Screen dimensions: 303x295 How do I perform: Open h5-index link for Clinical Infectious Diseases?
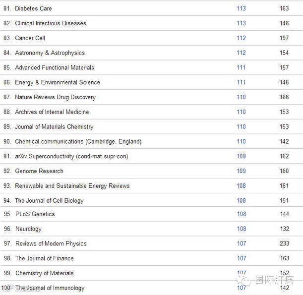coord(241,23)
